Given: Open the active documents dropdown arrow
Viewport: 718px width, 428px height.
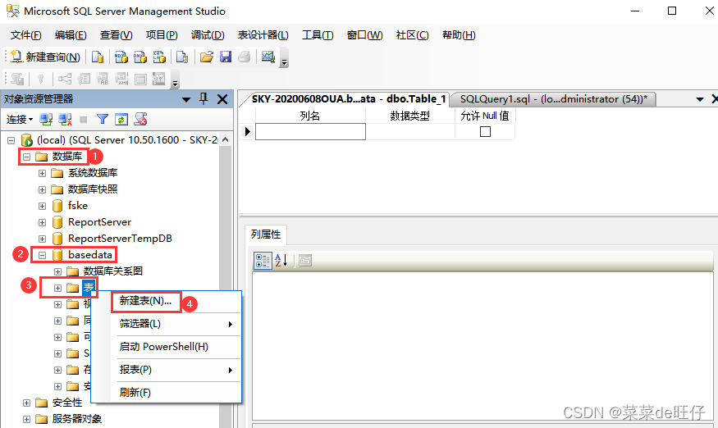Looking at the screenshot, I should 700,99.
